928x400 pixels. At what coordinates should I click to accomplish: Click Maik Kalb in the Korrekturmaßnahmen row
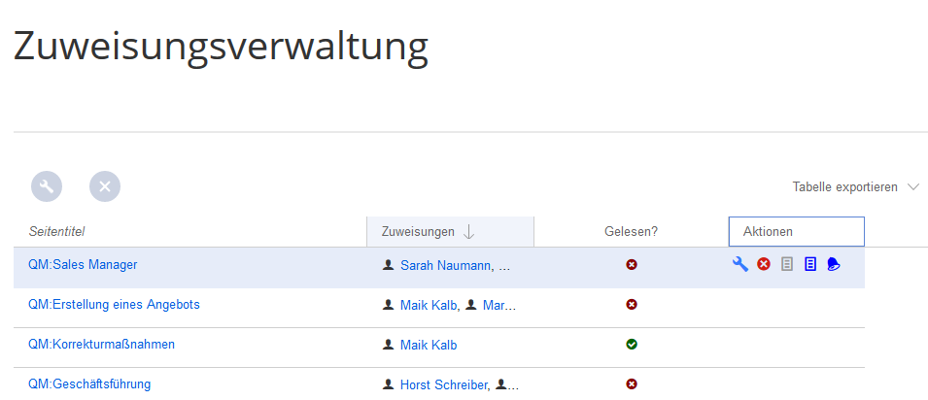[429, 345]
